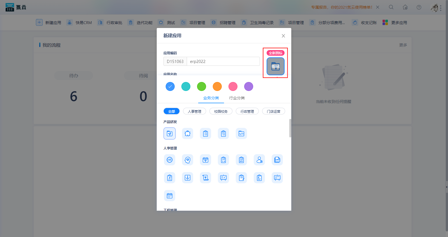This screenshot has width=448, height=237.
Task: Pick the code folder icon under 产品研发
Action: point(241,133)
